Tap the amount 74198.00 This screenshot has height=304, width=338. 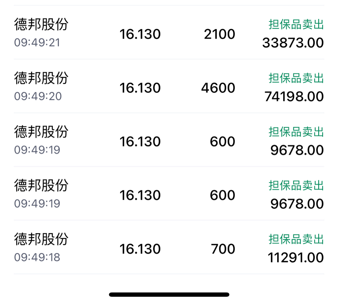point(294,96)
